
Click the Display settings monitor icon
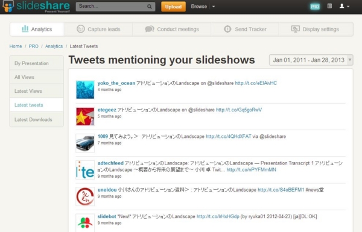(296, 29)
